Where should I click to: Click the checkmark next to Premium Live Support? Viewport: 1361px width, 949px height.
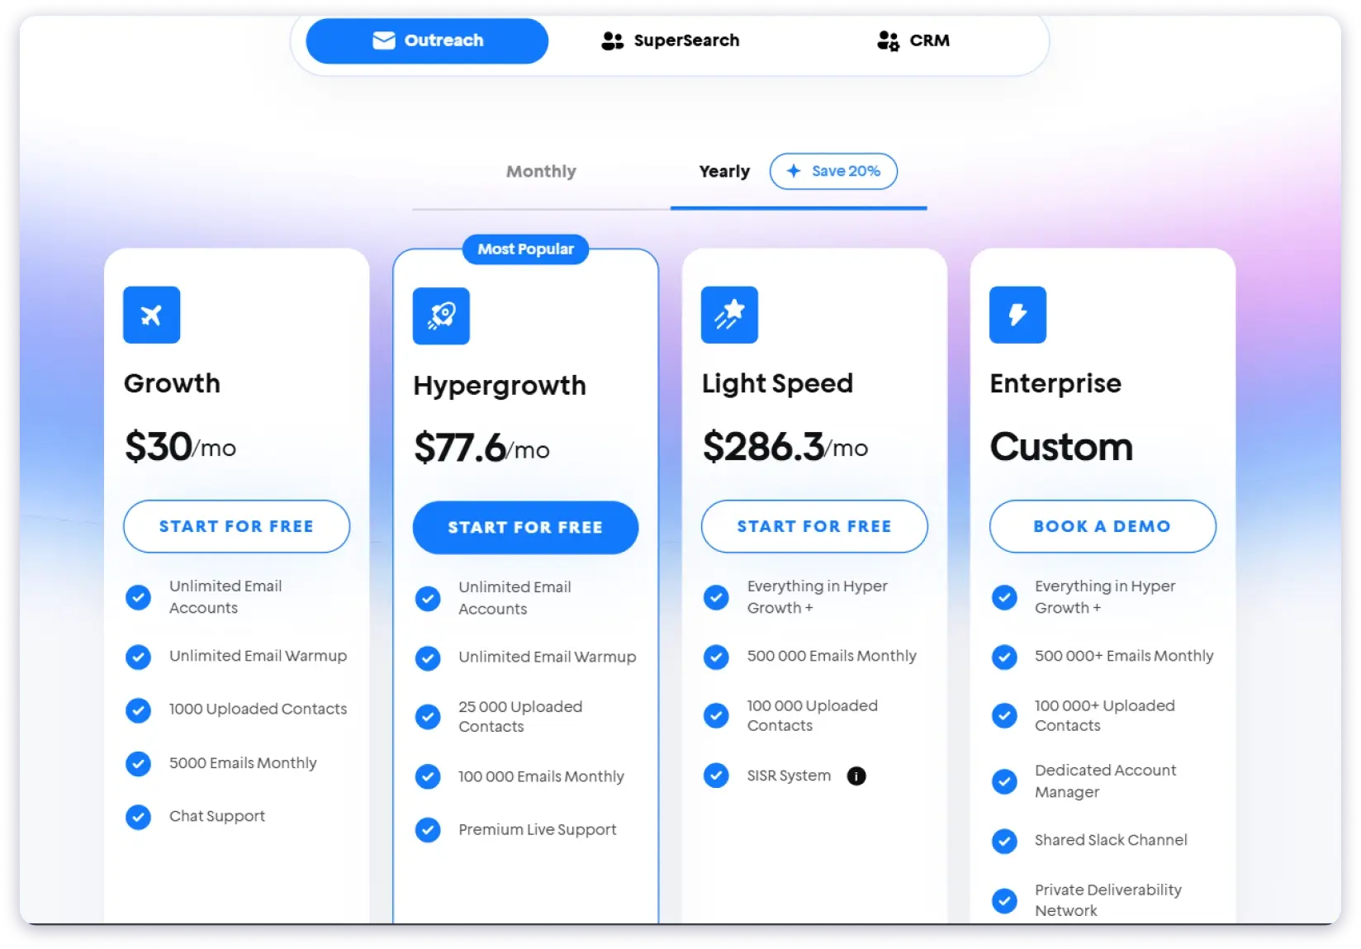click(x=428, y=830)
